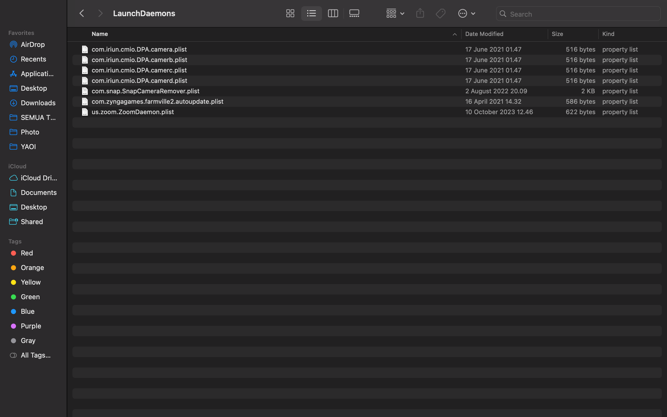The image size is (667, 417).
Task: Open AirDrop from the sidebar
Action: 33,44
